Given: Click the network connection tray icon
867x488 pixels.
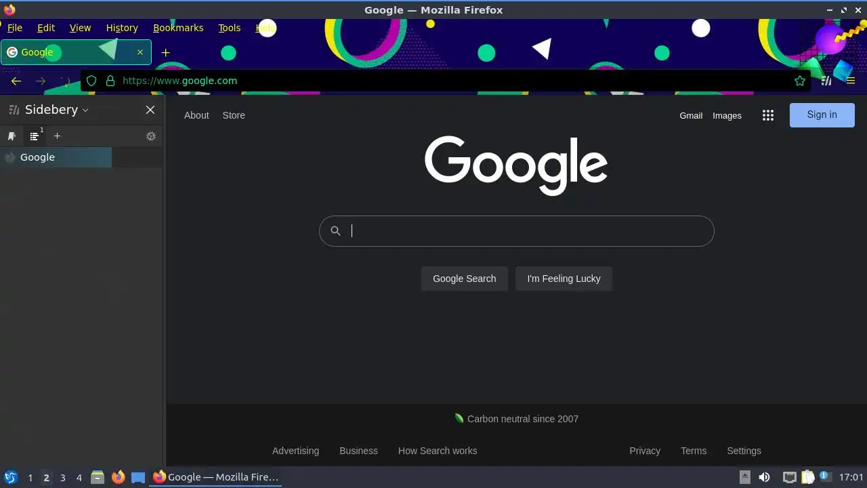Looking at the screenshot, I should click(x=789, y=477).
